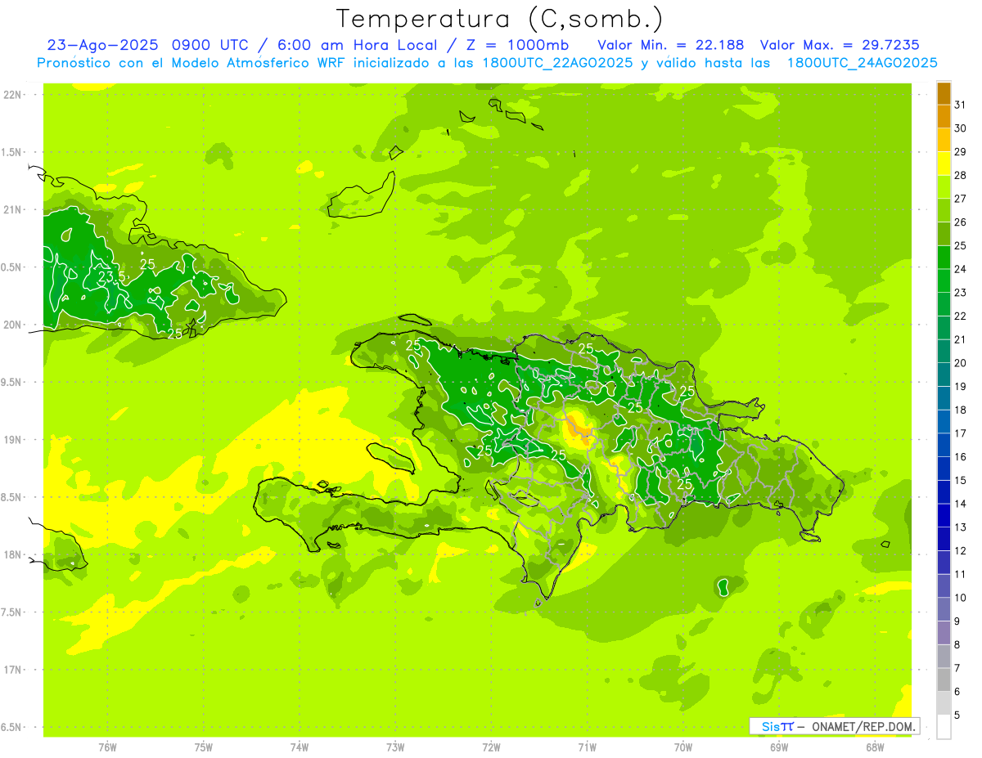Image resolution: width=982 pixels, height=758 pixels.
Task: Click the date '23-Ago-2025' in header
Action: click(101, 45)
